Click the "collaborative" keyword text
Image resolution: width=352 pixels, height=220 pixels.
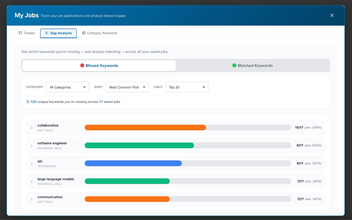pos(48,125)
